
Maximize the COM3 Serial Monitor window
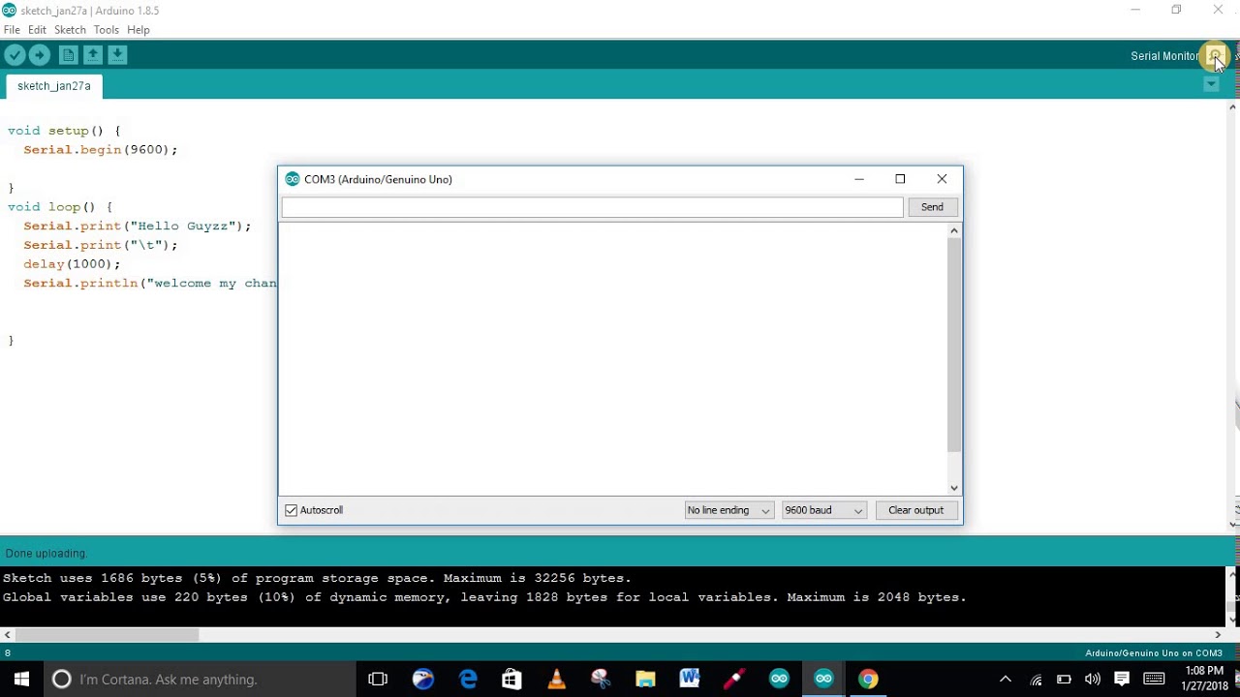point(900,179)
